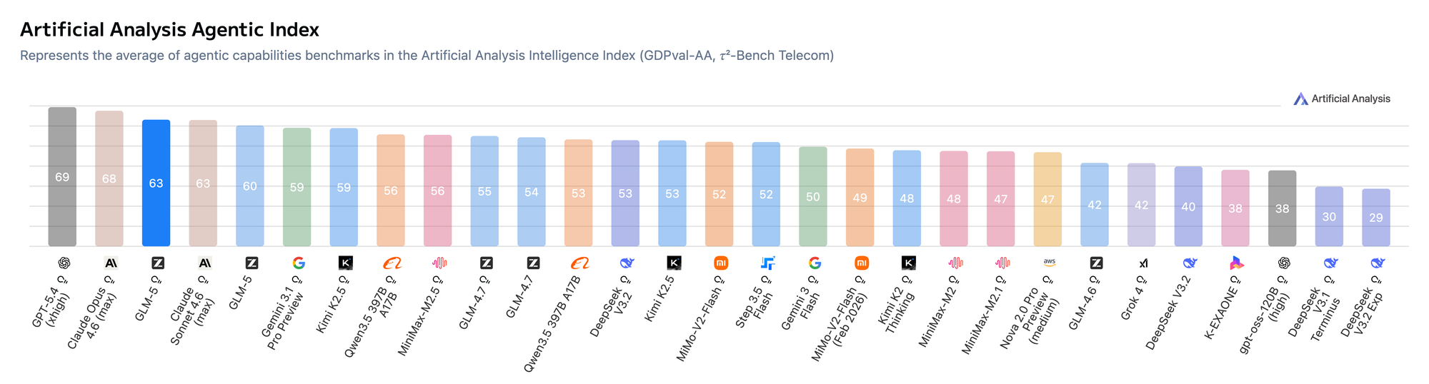This screenshot has width=1429, height=384.
Task: Click the Moonshot logo above Kimi K2 Thinking
Action: 908,263
